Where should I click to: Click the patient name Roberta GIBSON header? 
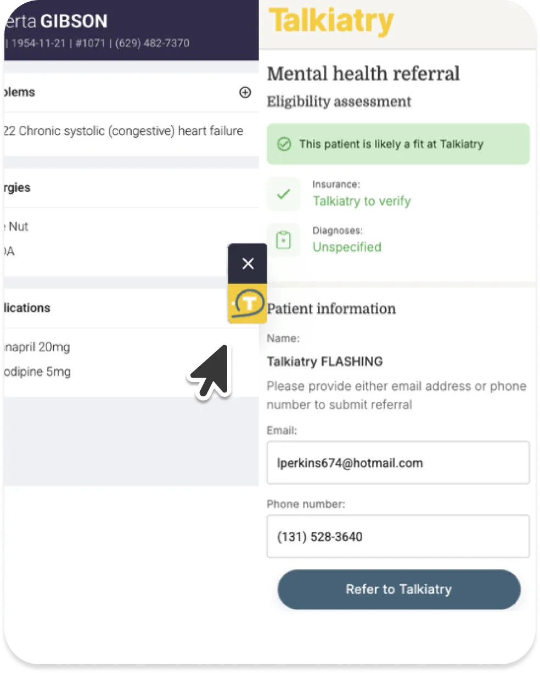coord(55,21)
